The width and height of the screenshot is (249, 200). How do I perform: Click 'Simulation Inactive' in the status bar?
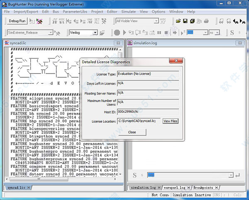pyautogui.click(x=191, y=195)
